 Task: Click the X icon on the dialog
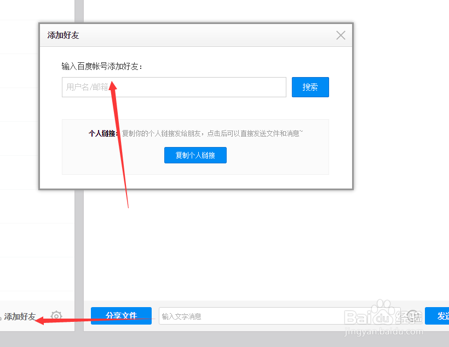point(341,35)
